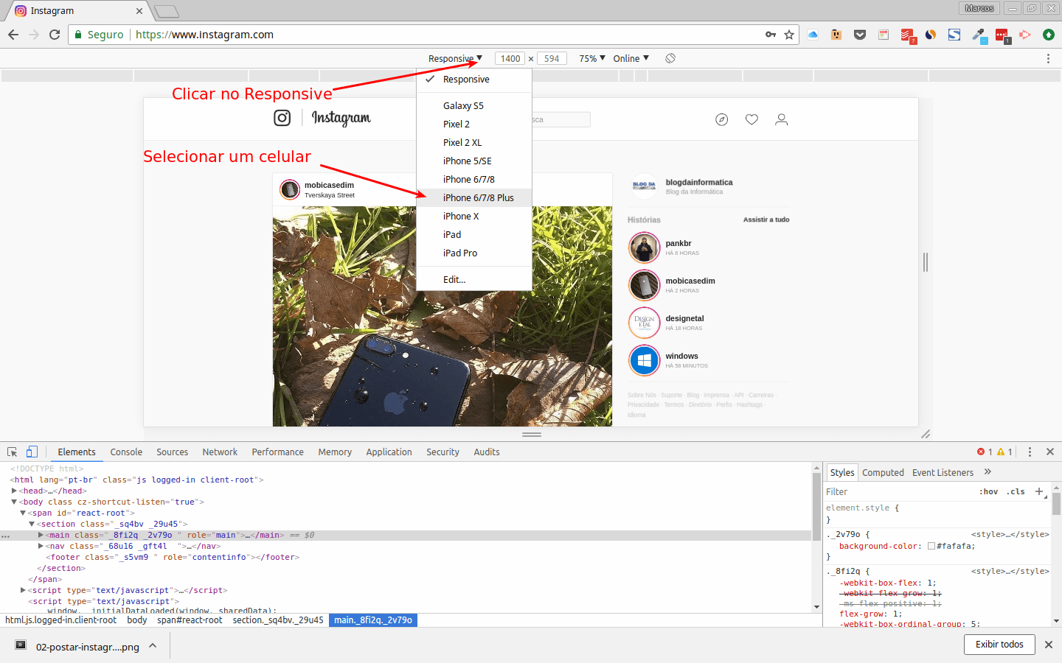Viewport: 1062px width, 663px height.
Task: Click the Exibir todos downloads button
Action: [x=999, y=644]
